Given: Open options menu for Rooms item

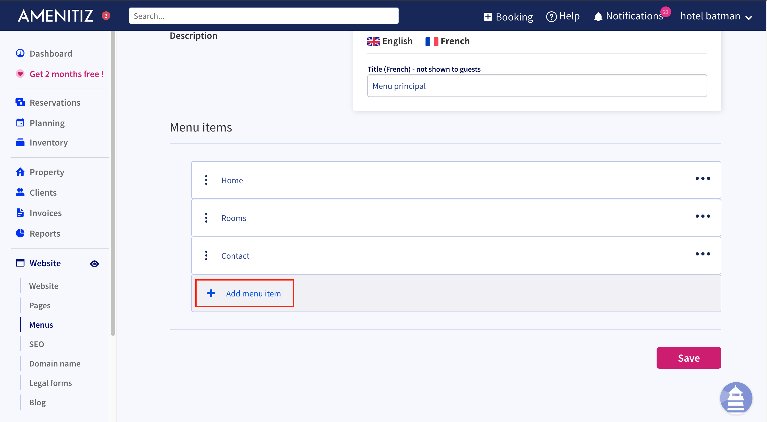Looking at the screenshot, I should tap(703, 216).
